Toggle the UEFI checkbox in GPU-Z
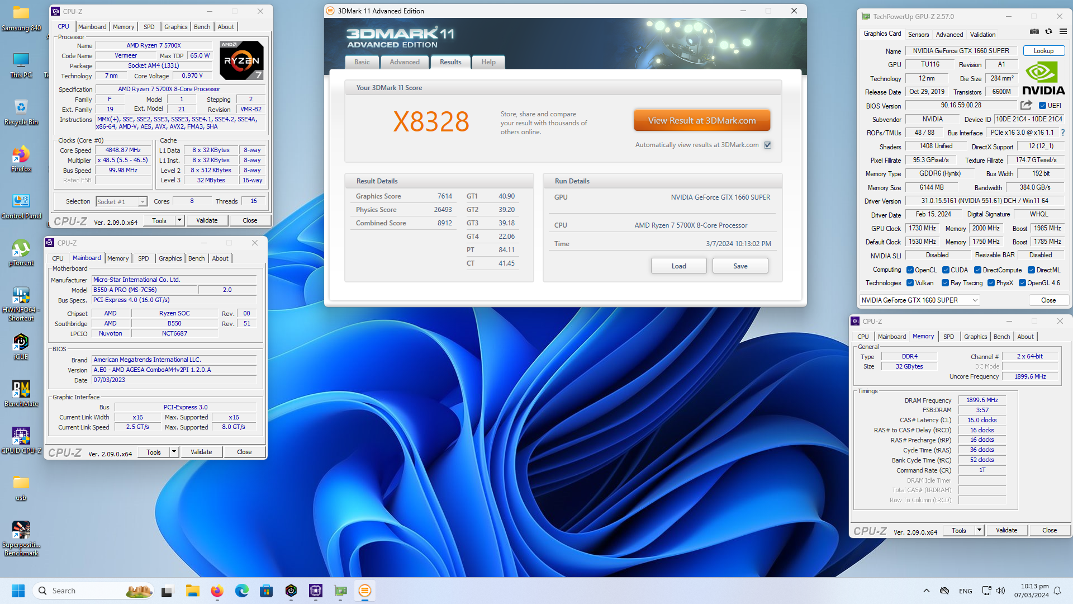 [x=1042, y=105]
